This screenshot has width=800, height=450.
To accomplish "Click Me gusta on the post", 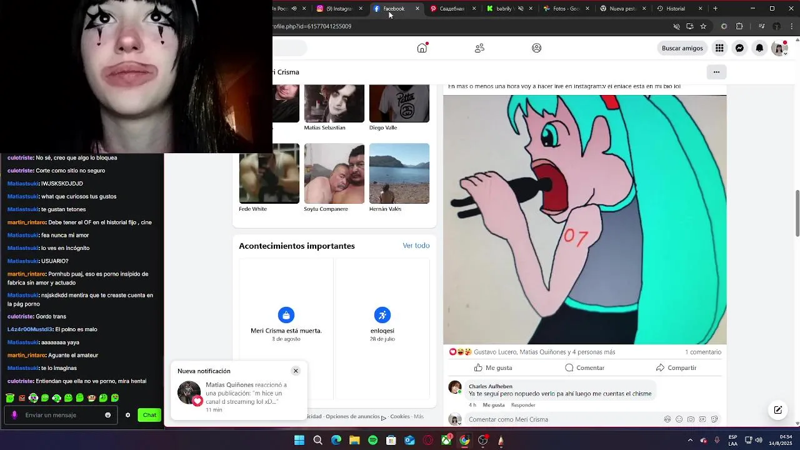I will (493, 367).
